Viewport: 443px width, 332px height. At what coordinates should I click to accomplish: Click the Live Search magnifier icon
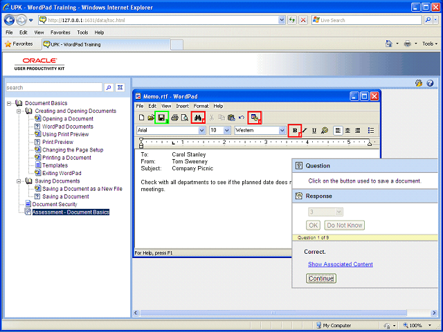[x=428, y=20]
